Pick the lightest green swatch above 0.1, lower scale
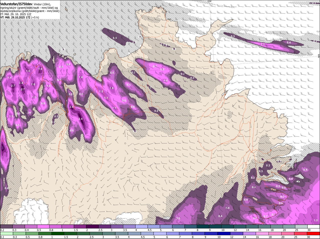Screen dimensions: 320x239 [x=6, y=234]
